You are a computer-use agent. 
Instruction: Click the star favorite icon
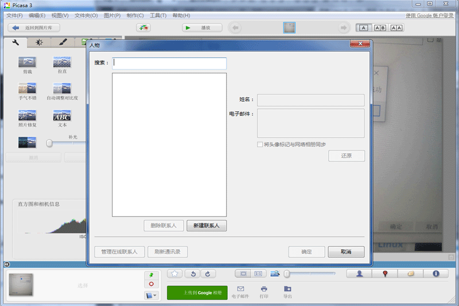pos(175,274)
